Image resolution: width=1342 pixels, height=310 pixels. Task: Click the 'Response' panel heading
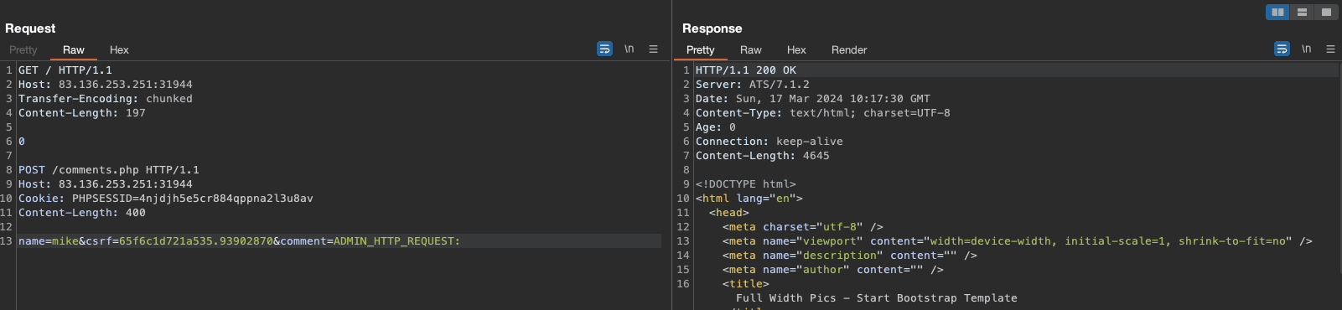tap(712, 28)
